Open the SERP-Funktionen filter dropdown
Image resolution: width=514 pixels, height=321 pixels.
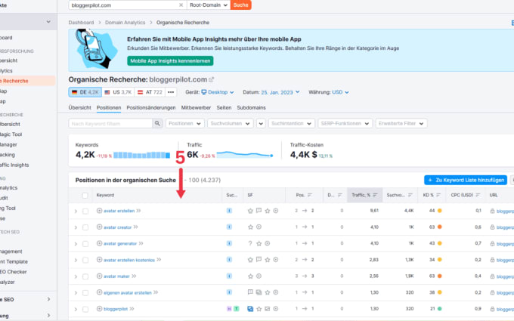(345, 123)
